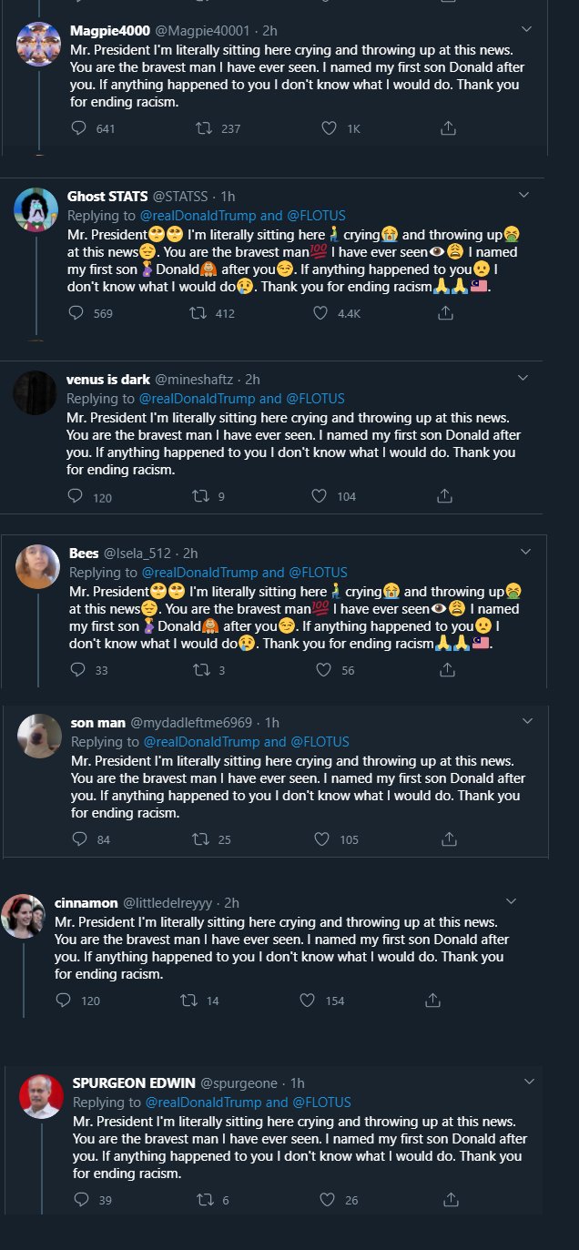Reply to Magpie4000's tweet
Viewport: 579px width, 1250px height.
point(78,128)
